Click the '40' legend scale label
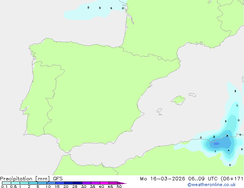 coord(101,186)
